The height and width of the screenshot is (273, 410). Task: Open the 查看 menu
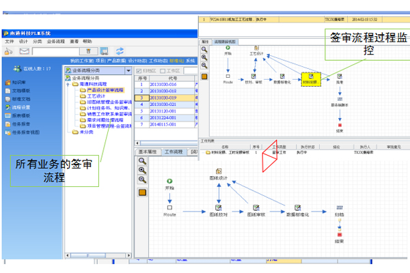(x=74, y=41)
